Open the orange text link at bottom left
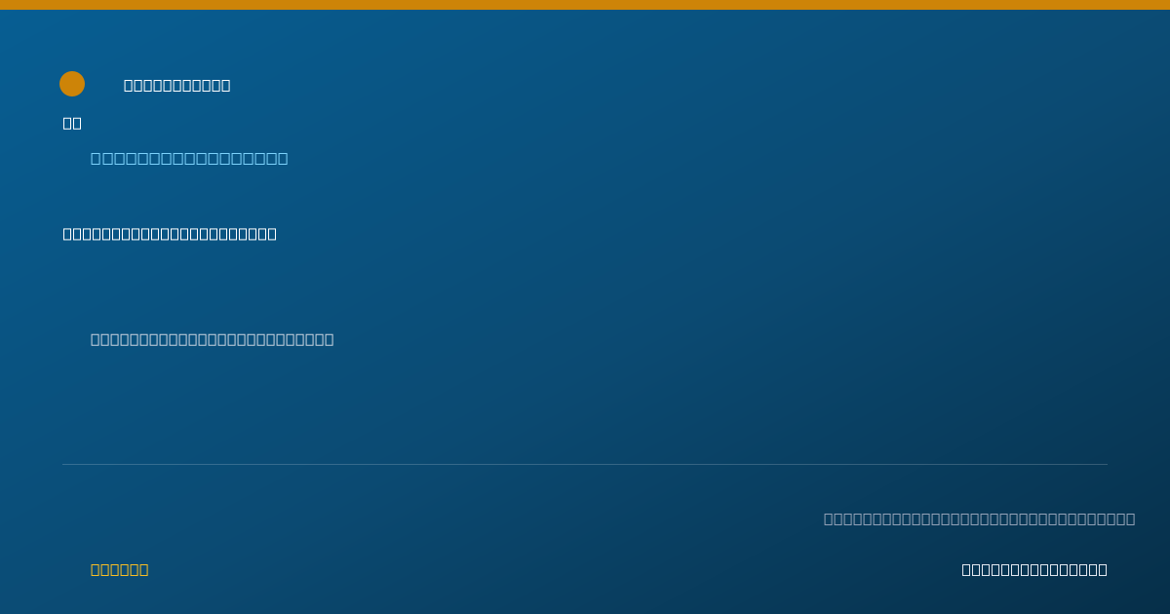1170x614 pixels. click(119, 569)
